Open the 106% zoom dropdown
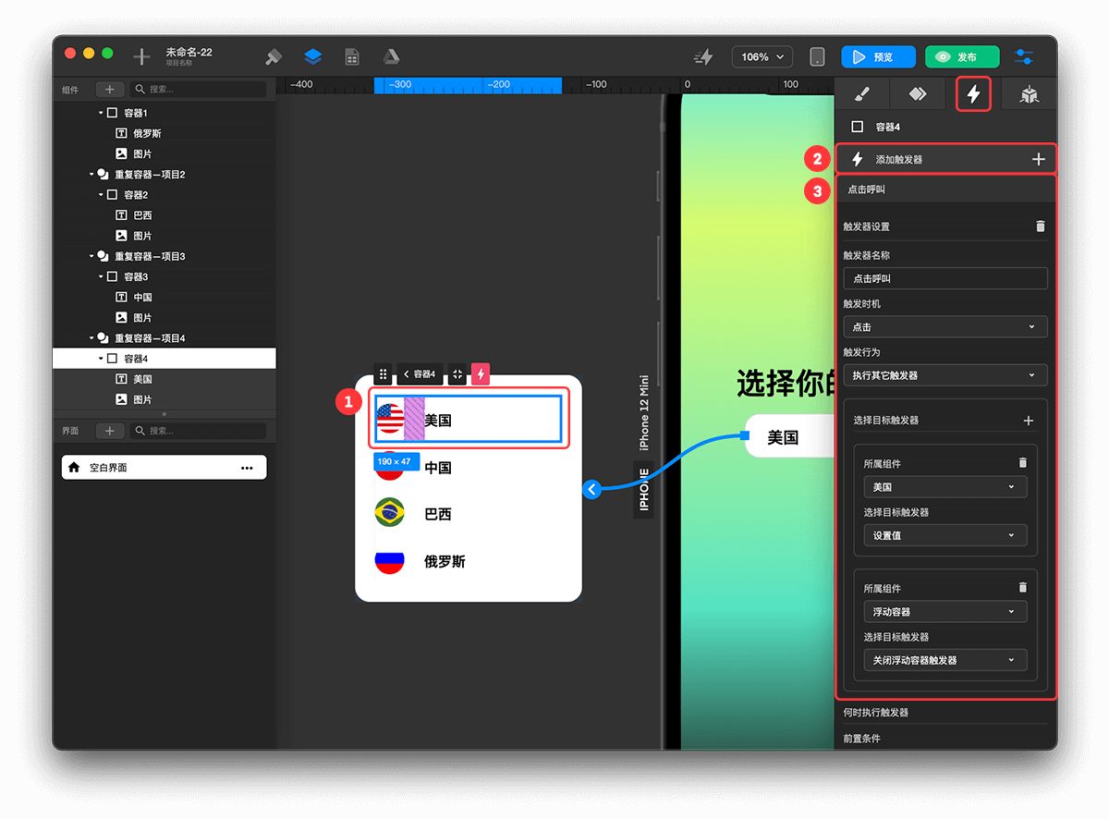The image size is (1109, 819). click(762, 57)
